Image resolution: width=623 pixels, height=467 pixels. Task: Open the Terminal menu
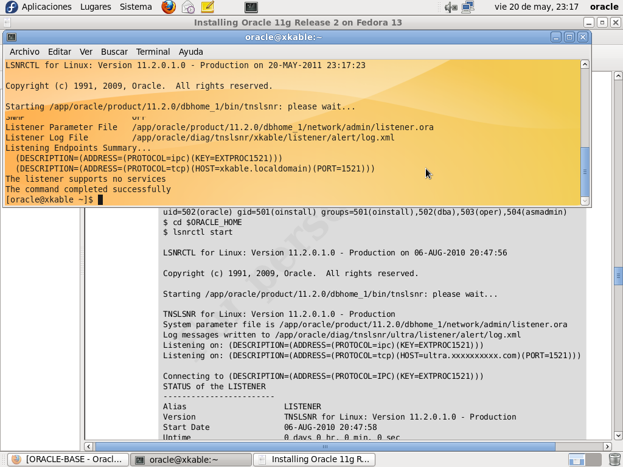[x=153, y=52]
